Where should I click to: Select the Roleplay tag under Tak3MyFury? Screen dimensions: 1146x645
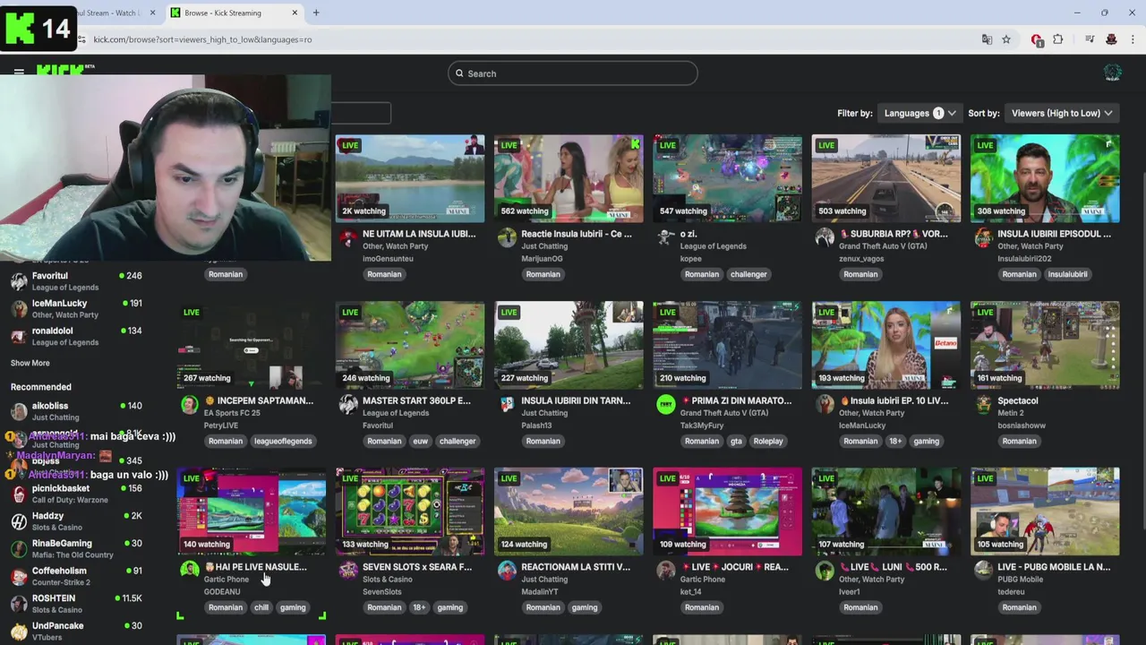[x=768, y=441]
